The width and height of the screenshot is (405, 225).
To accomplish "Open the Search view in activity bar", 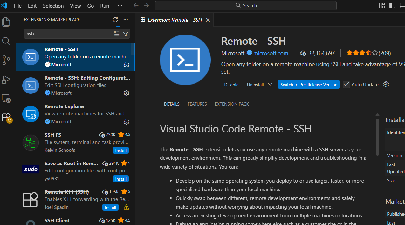I will click(6, 41).
